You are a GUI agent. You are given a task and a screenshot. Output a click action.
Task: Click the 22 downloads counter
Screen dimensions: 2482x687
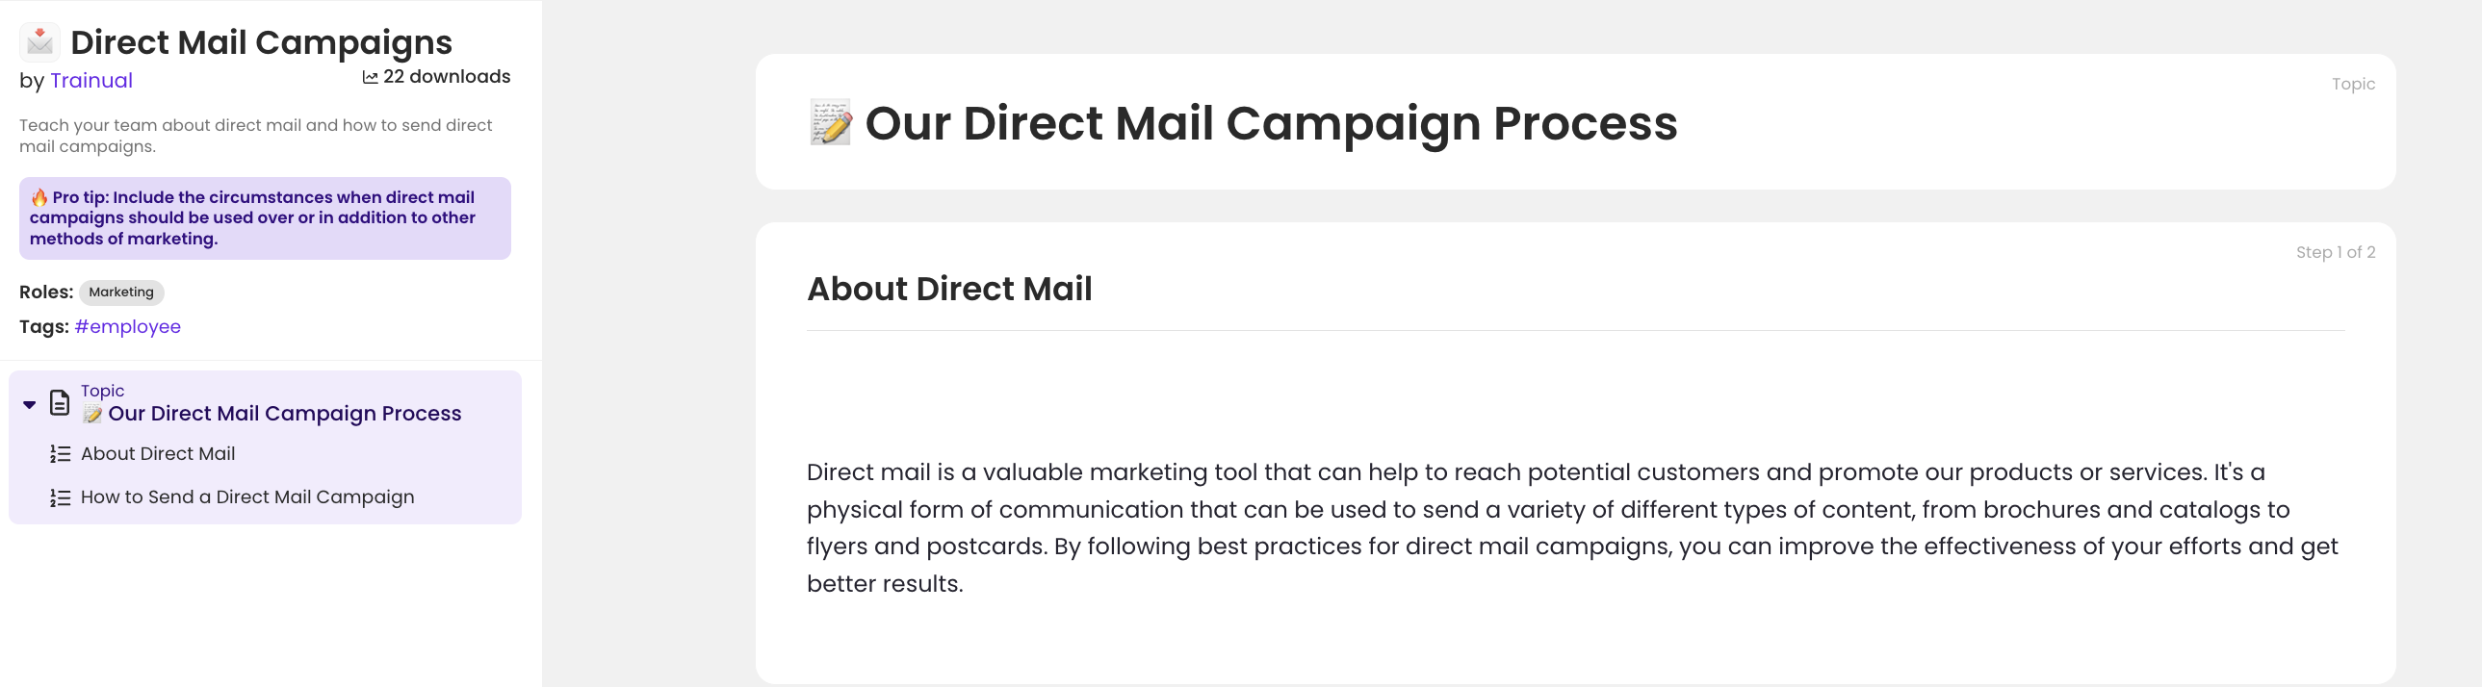[x=445, y=76]
